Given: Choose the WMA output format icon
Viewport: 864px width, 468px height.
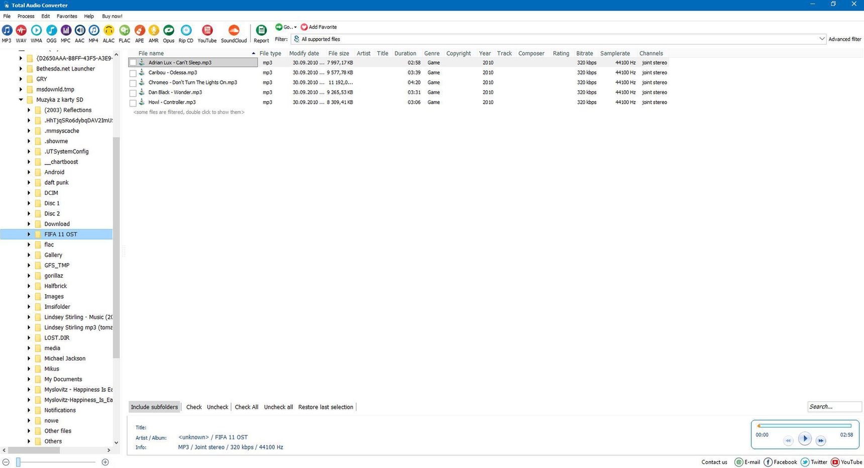Looking at the screenshot, I should (x=36, y=30).
